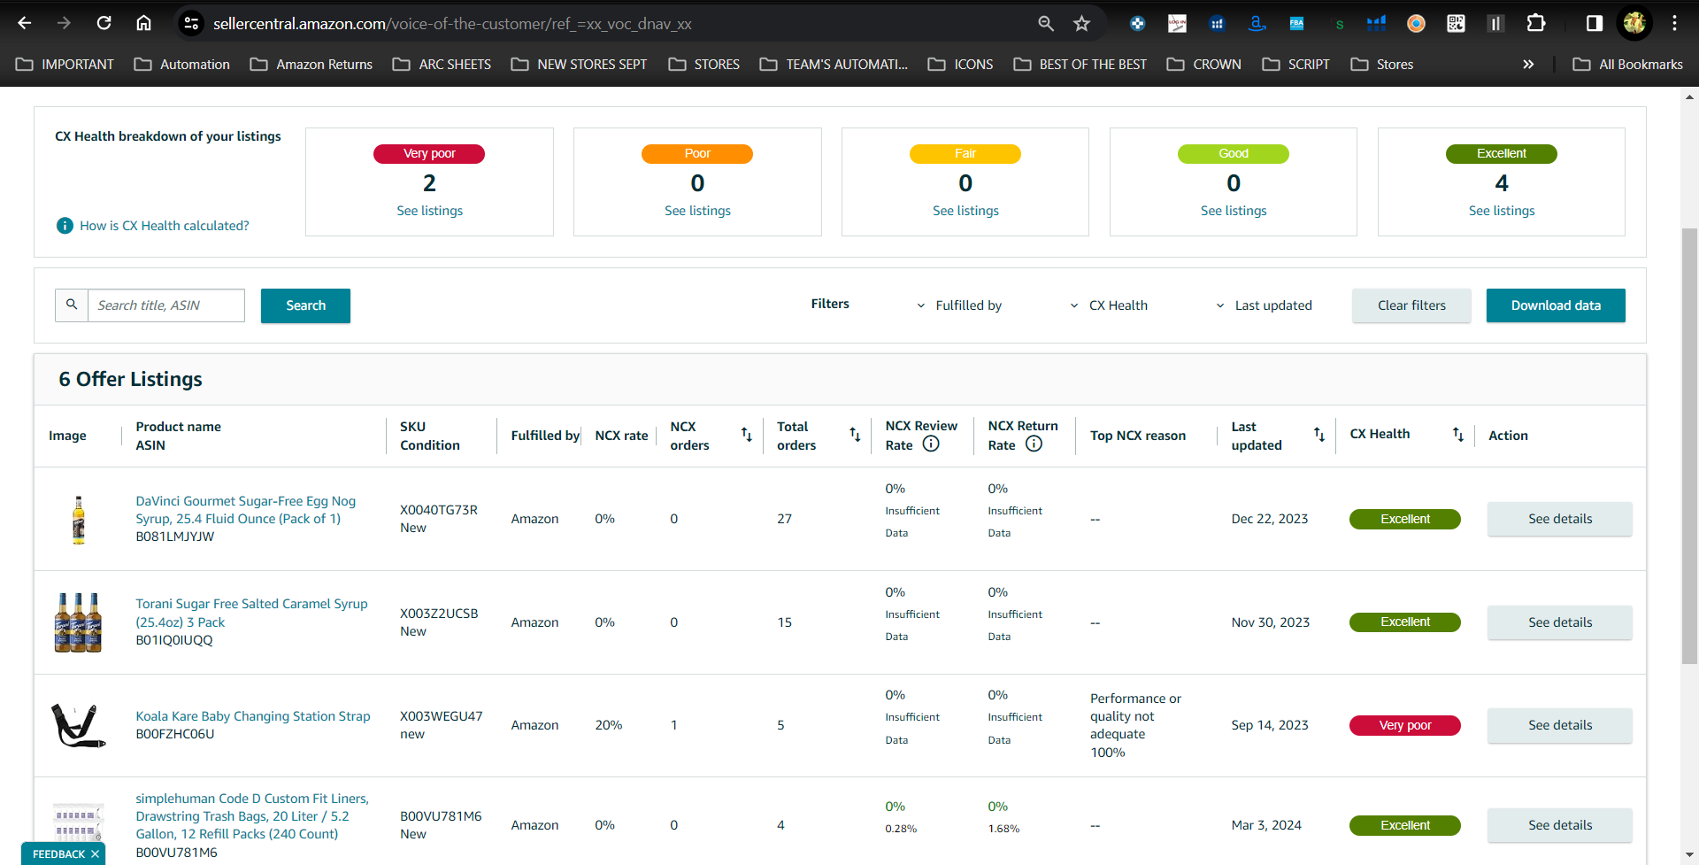Sort by Total orders arrows icon
The image size is (1699, 865).
point(855,435)
